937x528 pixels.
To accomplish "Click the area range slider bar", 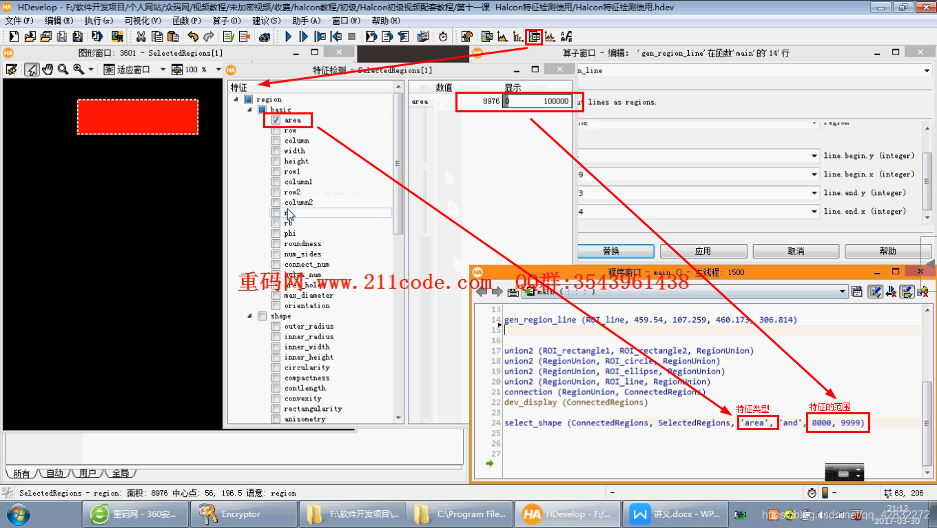I will pyautogui.click(x=537, y=101).
